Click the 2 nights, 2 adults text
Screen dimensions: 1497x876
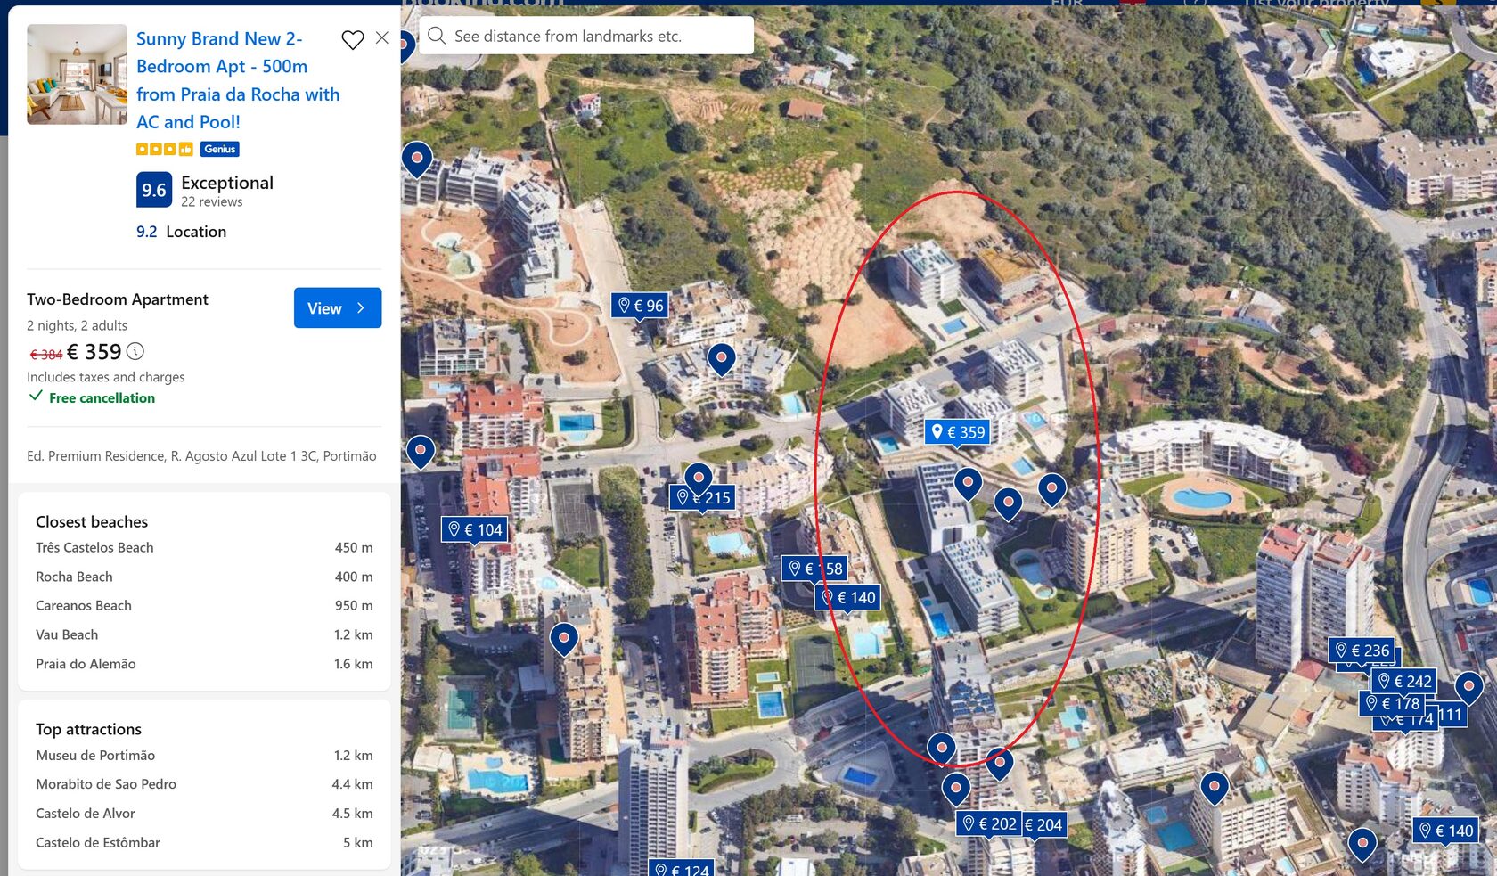coord(78,326)
